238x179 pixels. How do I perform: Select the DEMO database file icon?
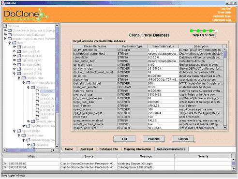tap(37, 95)
